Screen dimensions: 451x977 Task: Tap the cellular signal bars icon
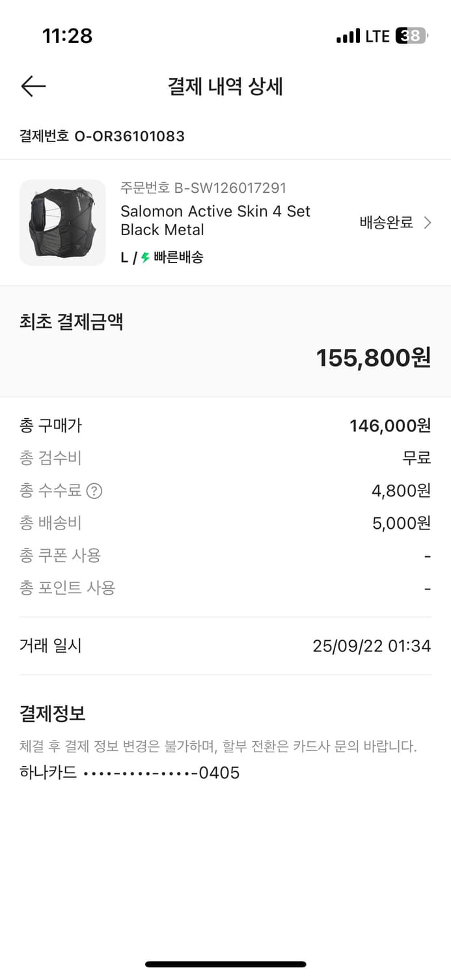[x=348, y=36]
